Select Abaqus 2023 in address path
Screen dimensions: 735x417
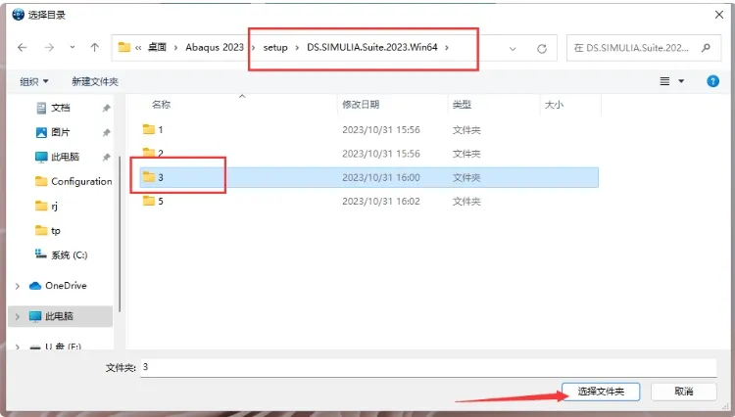(x=215, y=47)
